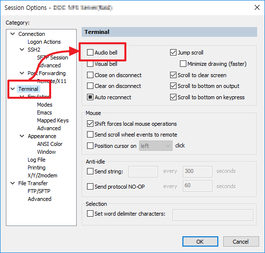Viewport: 265px width, 253px height.
Task: Collapse the File Transfer node
Action: pos(13,183)
